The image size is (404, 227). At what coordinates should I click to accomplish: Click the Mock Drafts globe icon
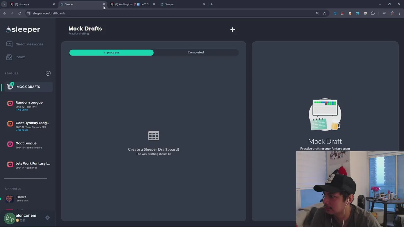[10, 87]
